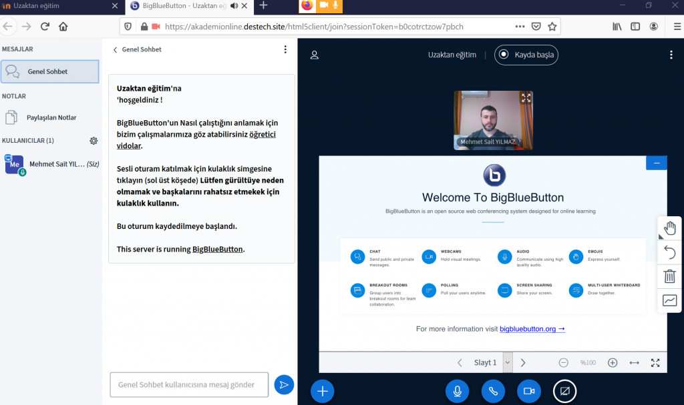Toggle webcam sharing button
684x405 pixels.
[x=529, y=391]
